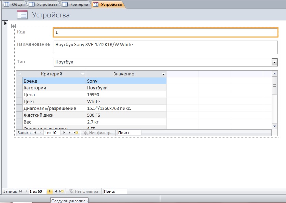
Task: Go to previous record in subform navigation
Action: 41,133
